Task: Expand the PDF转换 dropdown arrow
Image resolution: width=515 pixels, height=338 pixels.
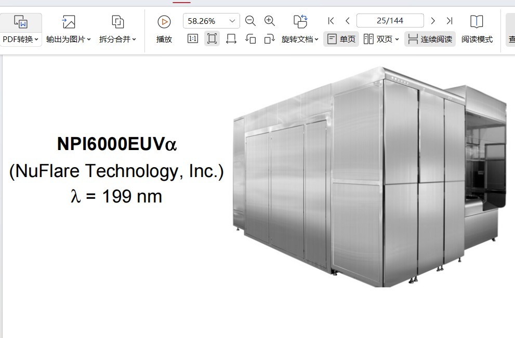Action: 36,39
